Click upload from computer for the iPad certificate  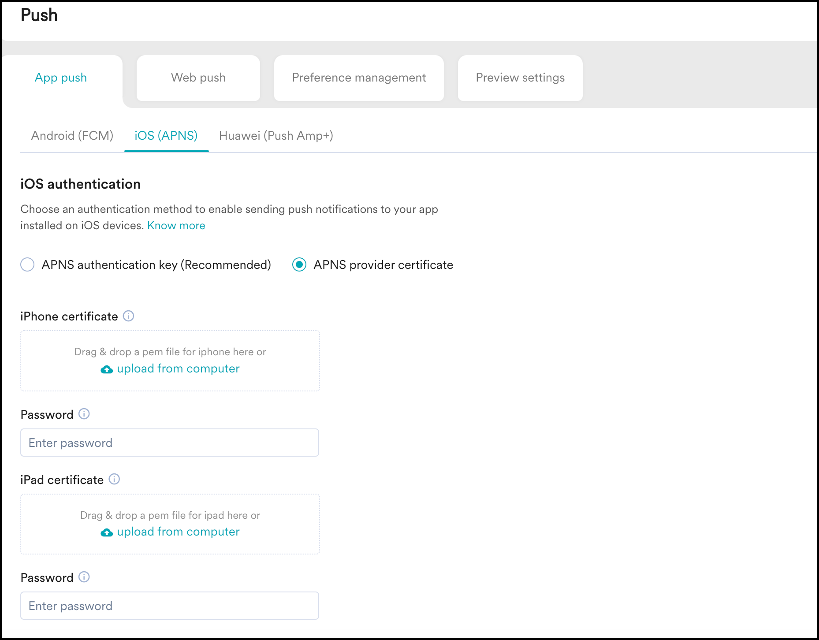(x=178, y=532)
